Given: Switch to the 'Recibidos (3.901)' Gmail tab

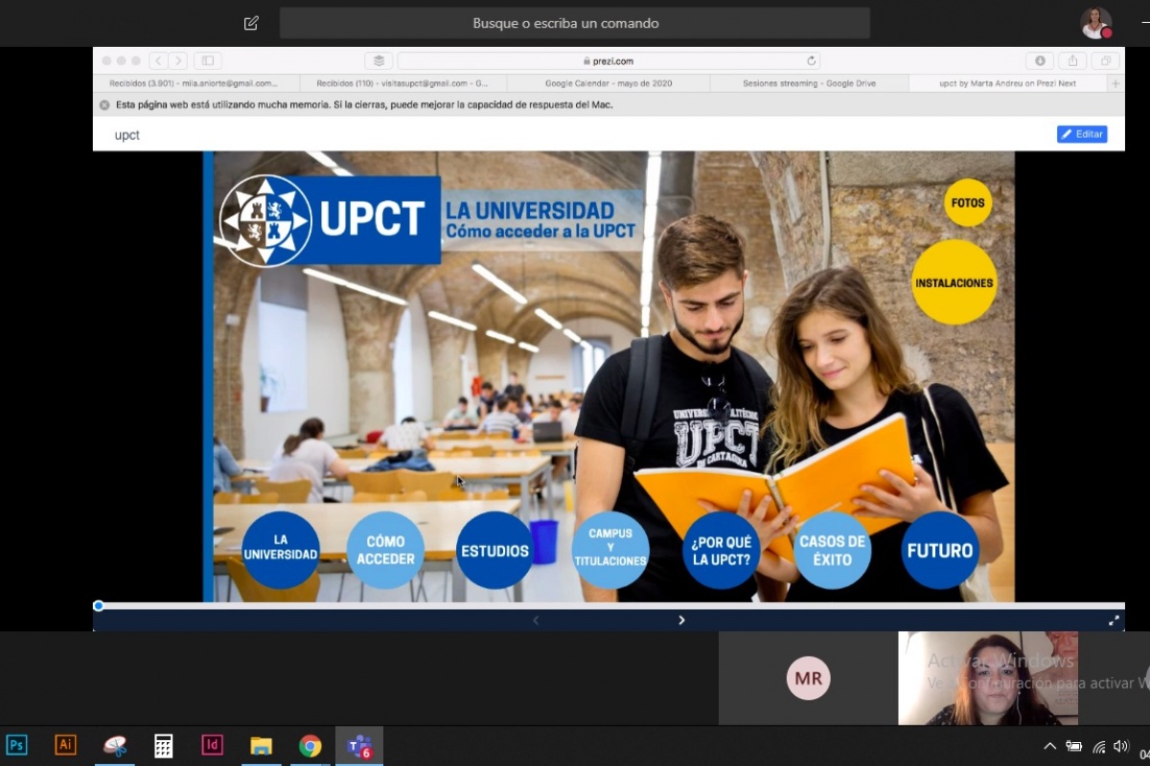Looking at the screenshot, I should [x=196, y=83].
